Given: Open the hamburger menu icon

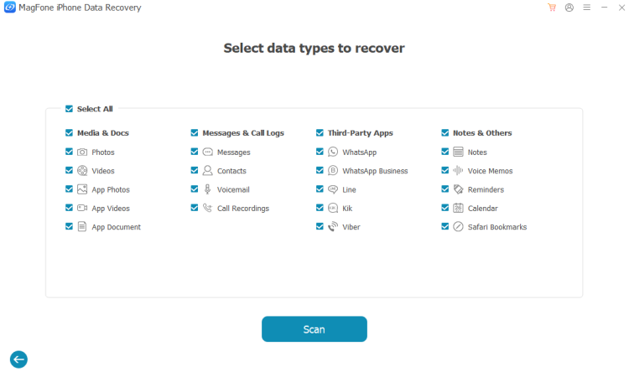Looking at the screenshot, I should [586, 8].
